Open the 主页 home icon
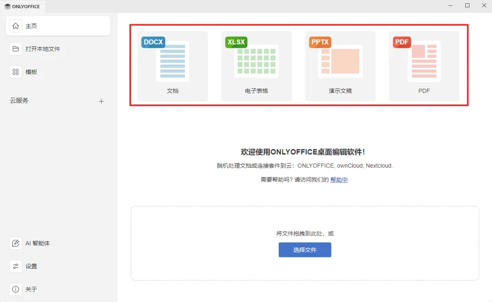This screenshot has width=492, height=302. (x=15, y=26)
